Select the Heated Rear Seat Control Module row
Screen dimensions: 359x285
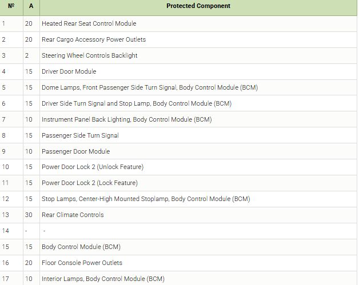coord(89,24)
